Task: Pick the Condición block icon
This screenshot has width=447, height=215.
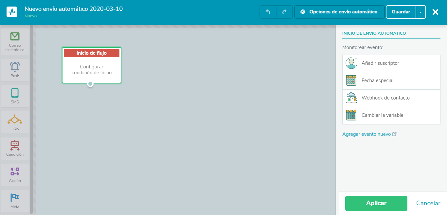Action: (x=15, y=145)
